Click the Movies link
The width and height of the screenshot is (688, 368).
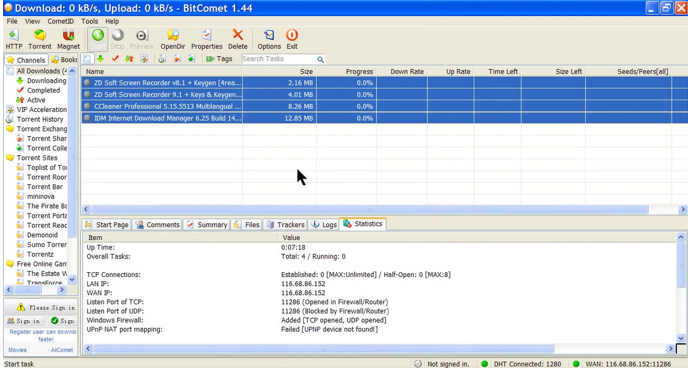click(x=17, y=350)
